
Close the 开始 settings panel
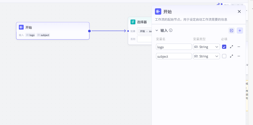239,11
